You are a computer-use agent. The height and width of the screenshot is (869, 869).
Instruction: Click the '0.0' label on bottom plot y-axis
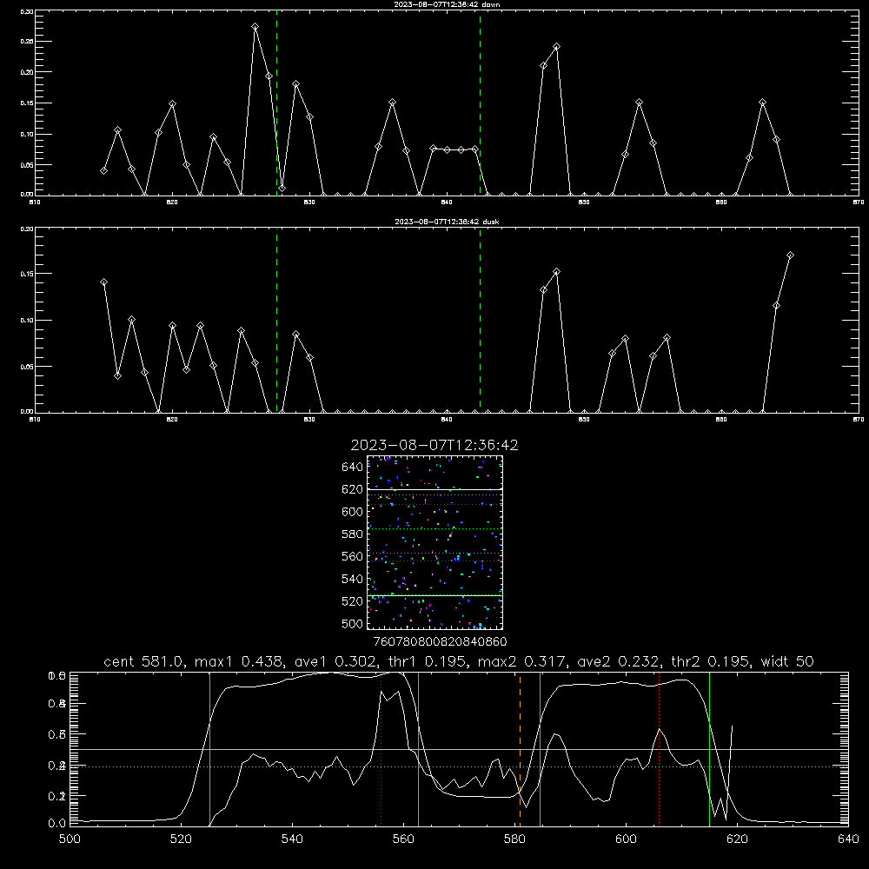(57, 824)
